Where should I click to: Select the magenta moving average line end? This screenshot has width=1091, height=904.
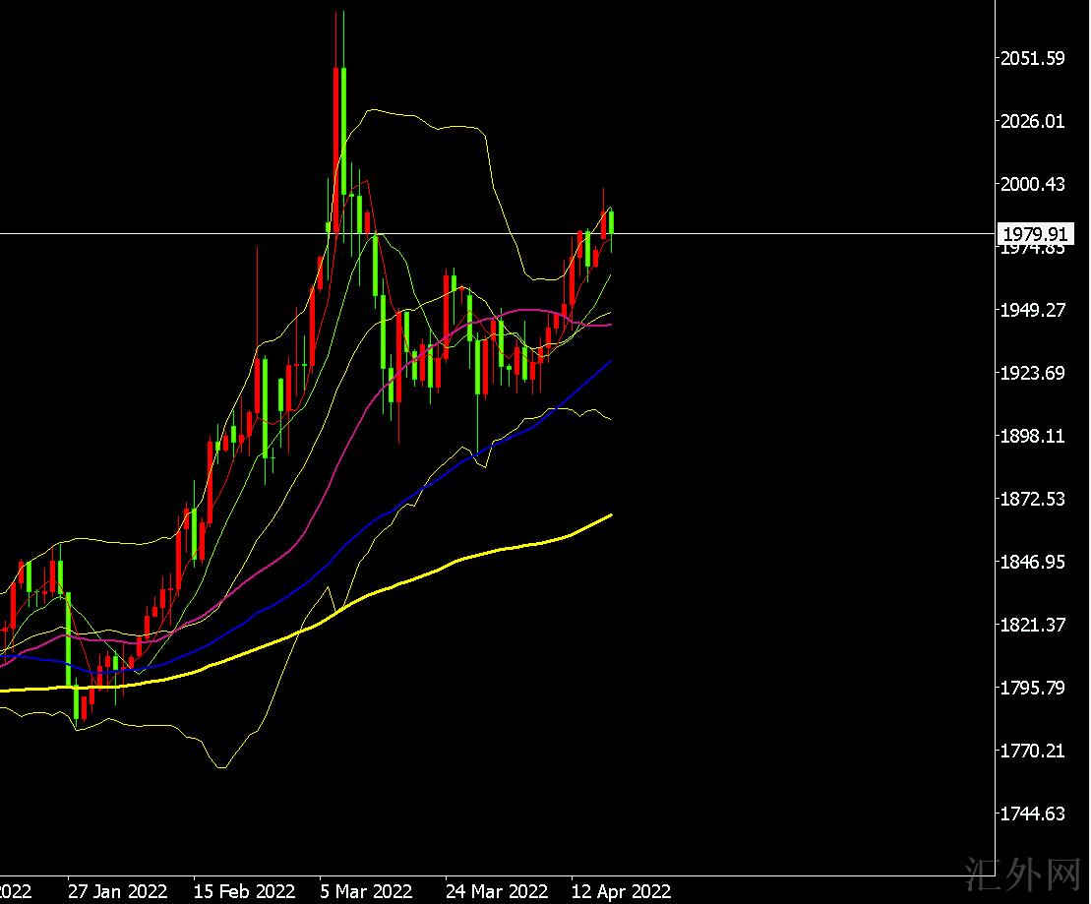(608, 325)
